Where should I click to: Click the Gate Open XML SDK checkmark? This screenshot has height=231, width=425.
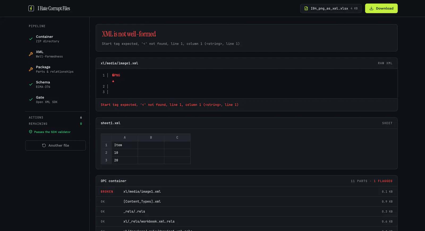31,100
